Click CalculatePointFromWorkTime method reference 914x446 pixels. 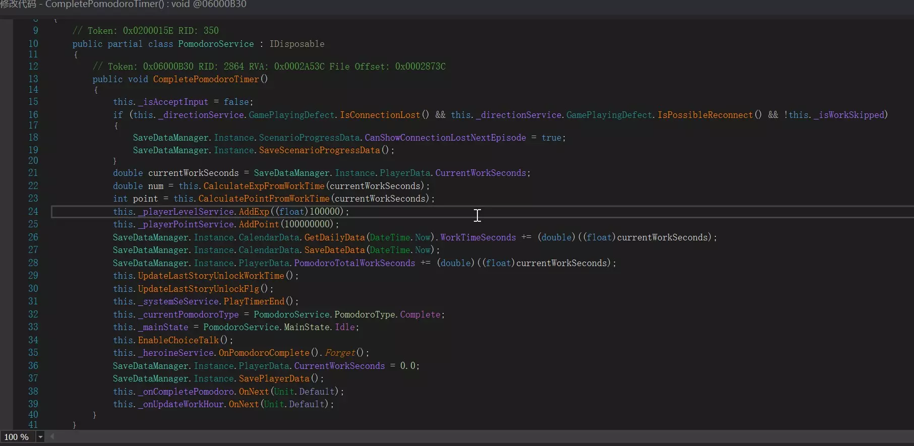coord(264,199)
